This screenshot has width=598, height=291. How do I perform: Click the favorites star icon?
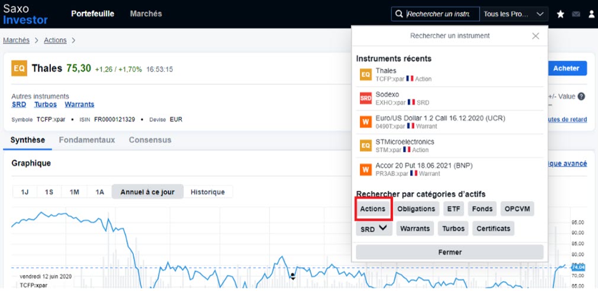560,14
